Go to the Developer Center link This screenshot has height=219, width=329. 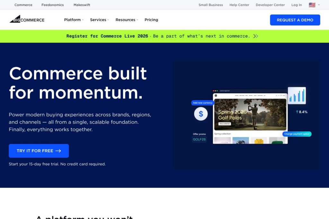270,5
